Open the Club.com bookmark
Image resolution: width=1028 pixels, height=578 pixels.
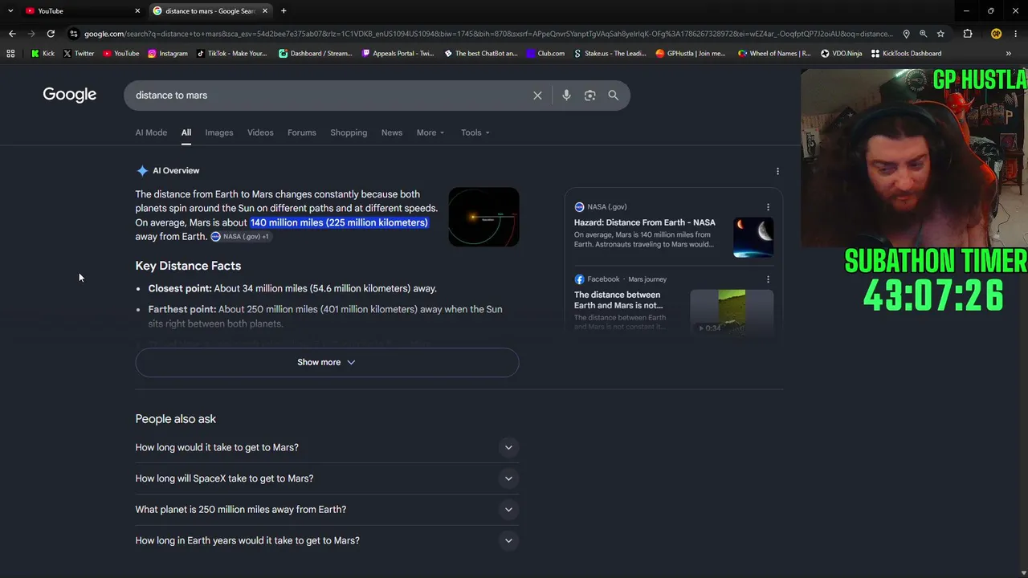[546, 54]
